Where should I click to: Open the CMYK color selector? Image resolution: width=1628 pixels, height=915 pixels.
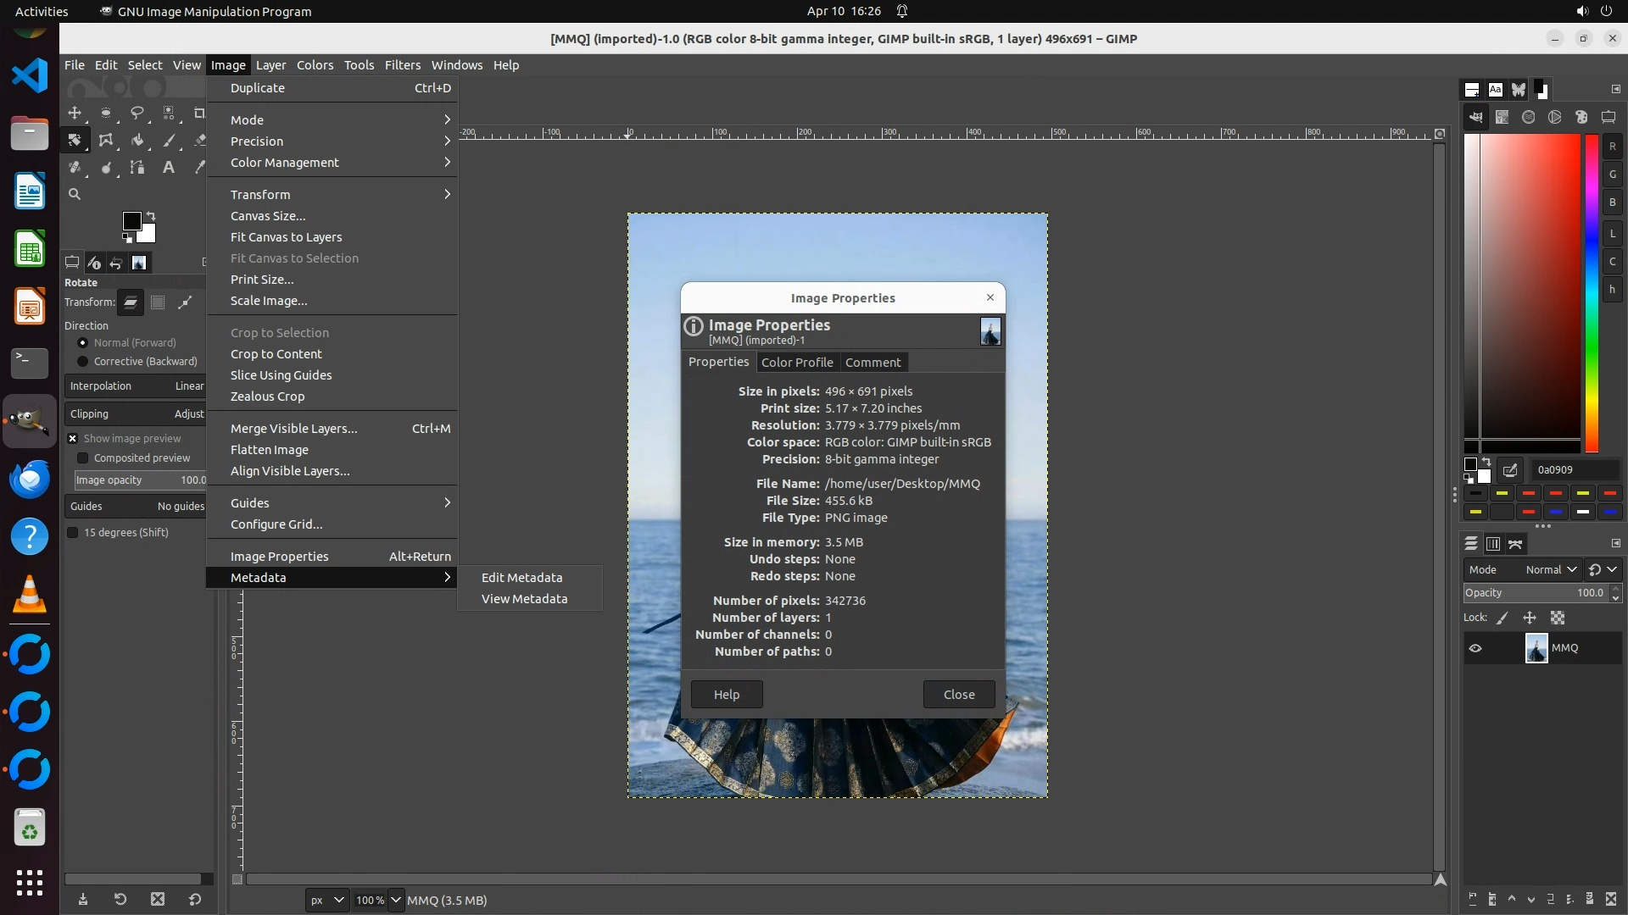[1502, 118]
